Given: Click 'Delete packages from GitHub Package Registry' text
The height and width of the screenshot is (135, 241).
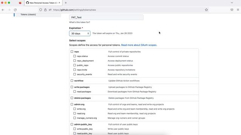Looking at the screenshot, I should (131, 98).
